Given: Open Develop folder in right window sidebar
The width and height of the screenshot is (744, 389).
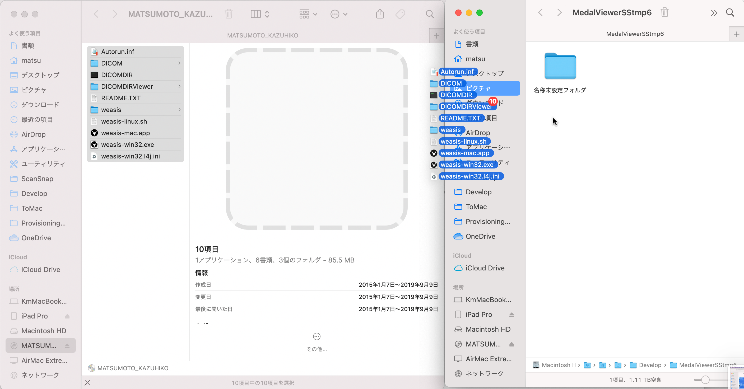Looking at the screenshot, I should click(485, 192).
